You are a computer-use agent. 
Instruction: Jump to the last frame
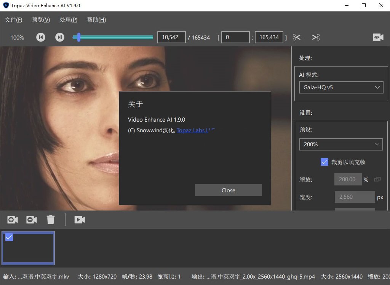(x=60, y=37)
